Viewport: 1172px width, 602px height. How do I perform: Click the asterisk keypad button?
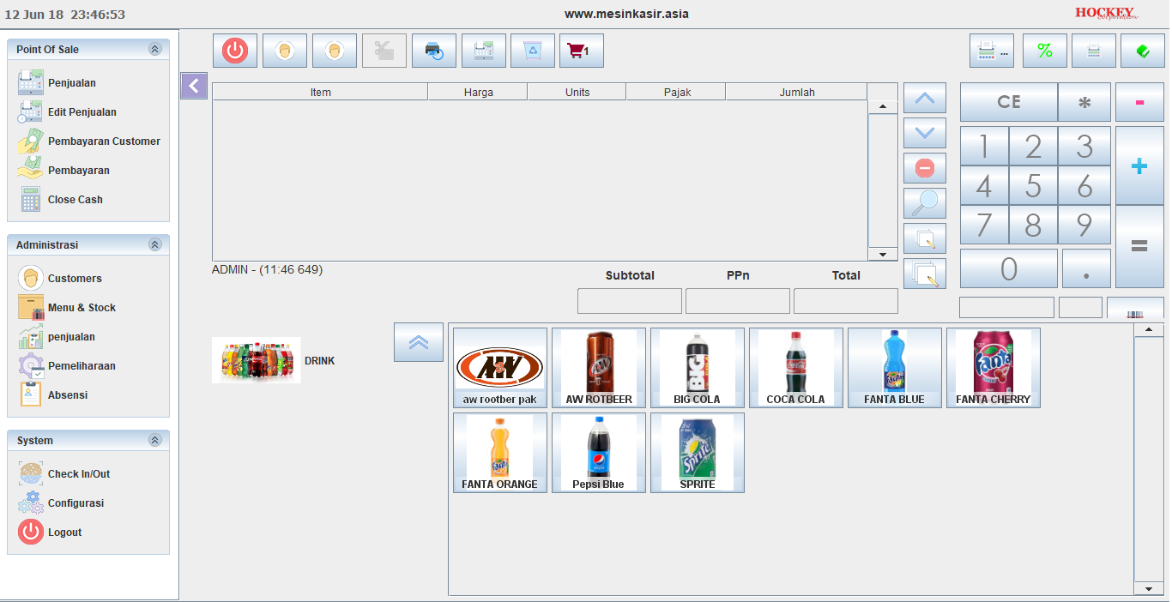(x=1084, y=102)
